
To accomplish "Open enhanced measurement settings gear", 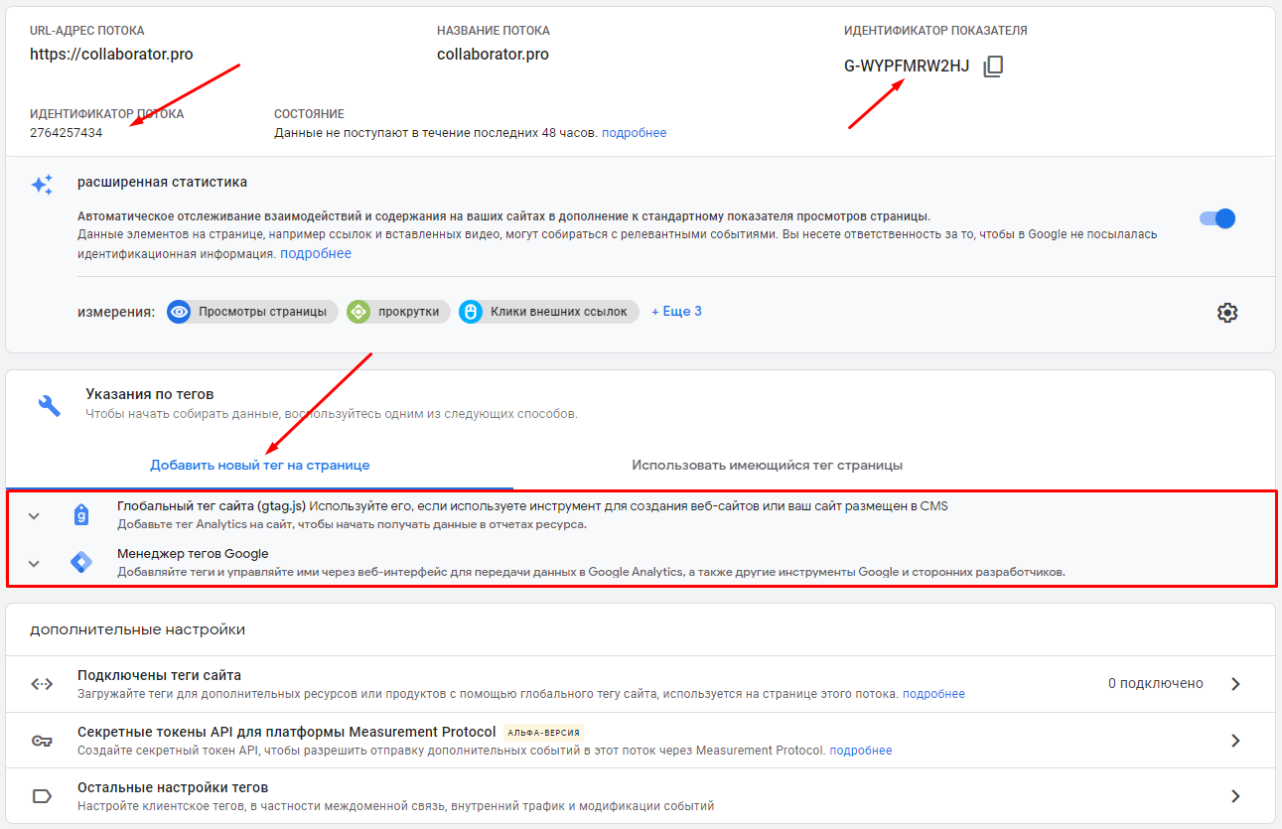I will (1227, 313).
